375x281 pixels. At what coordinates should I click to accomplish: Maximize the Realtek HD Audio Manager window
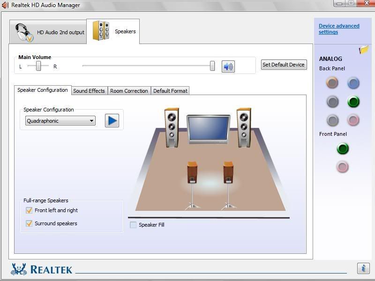pyautogui.click(x=351, y=3)
